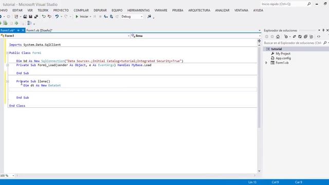Open the TELERIK menu

click(43, 10)
